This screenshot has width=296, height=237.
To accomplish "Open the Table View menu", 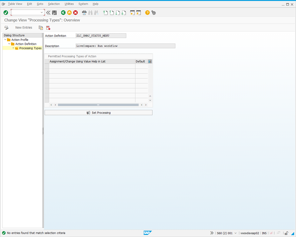I will pyautogui.click(x=15, y=4).
